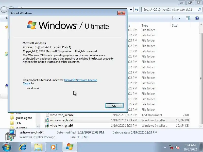
Task: Click the muted volume tray icon
Action: coord(177,147)
